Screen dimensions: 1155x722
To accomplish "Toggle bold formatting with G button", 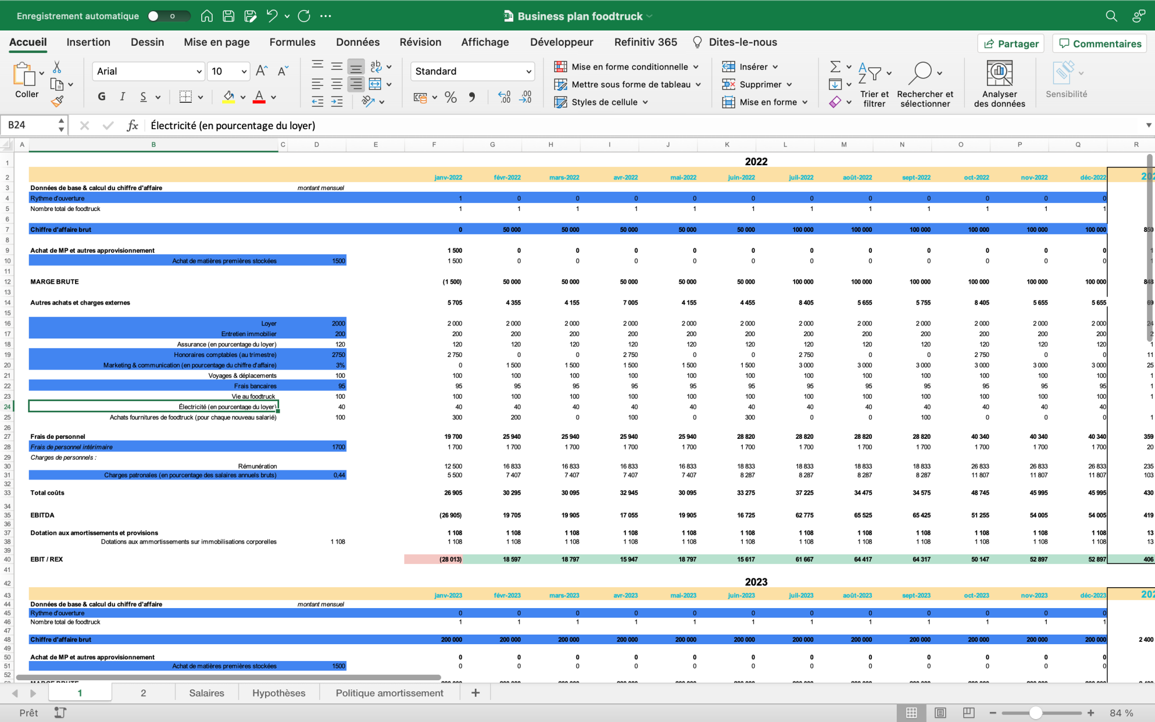I will click(x=102, y=96).
